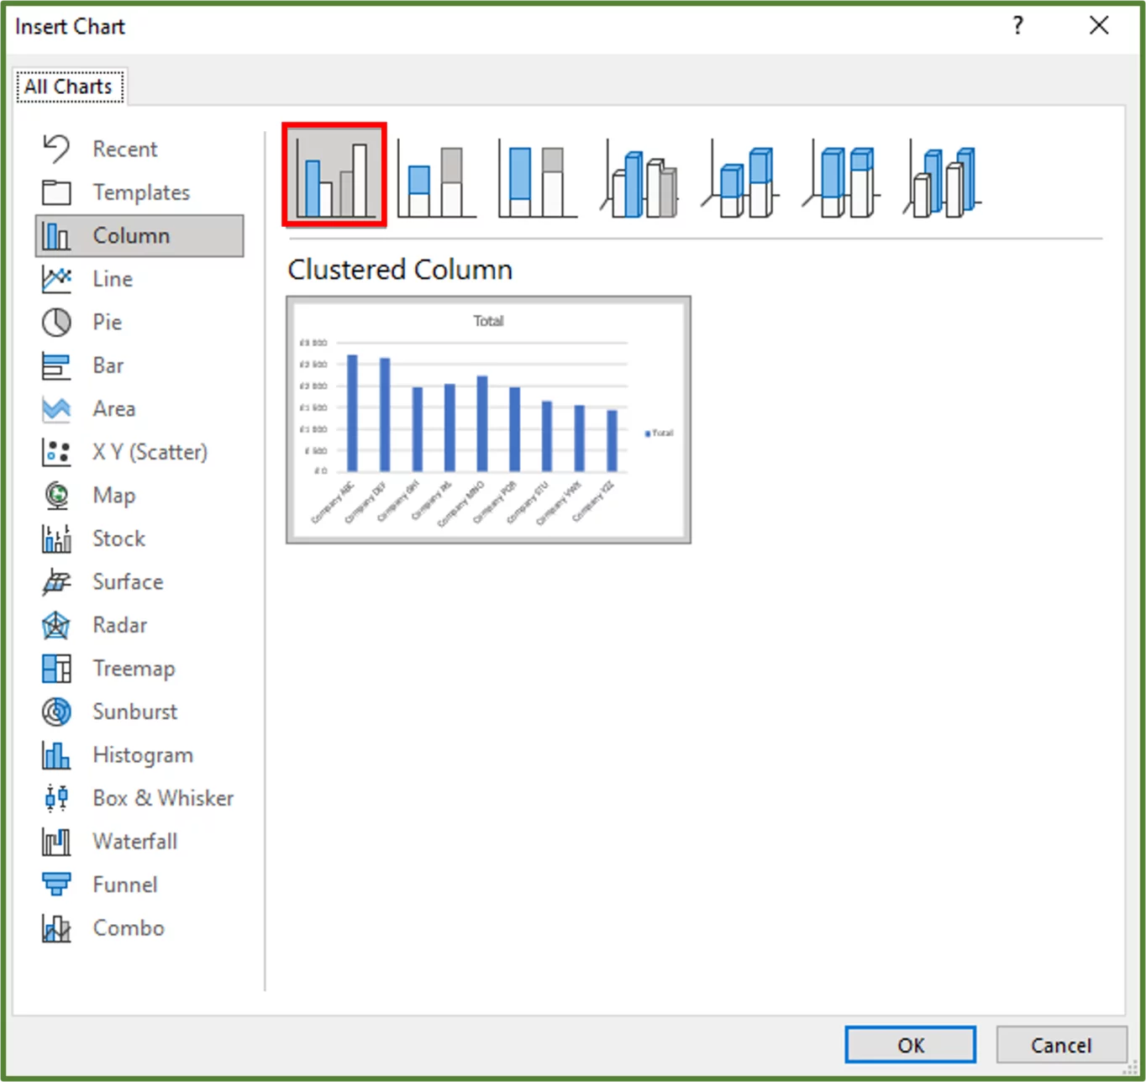Image resolution: width=1146 pixels, height=1082 pixels.
Task: Select the Box & Whisker chart type
Action: coord(162,798)
